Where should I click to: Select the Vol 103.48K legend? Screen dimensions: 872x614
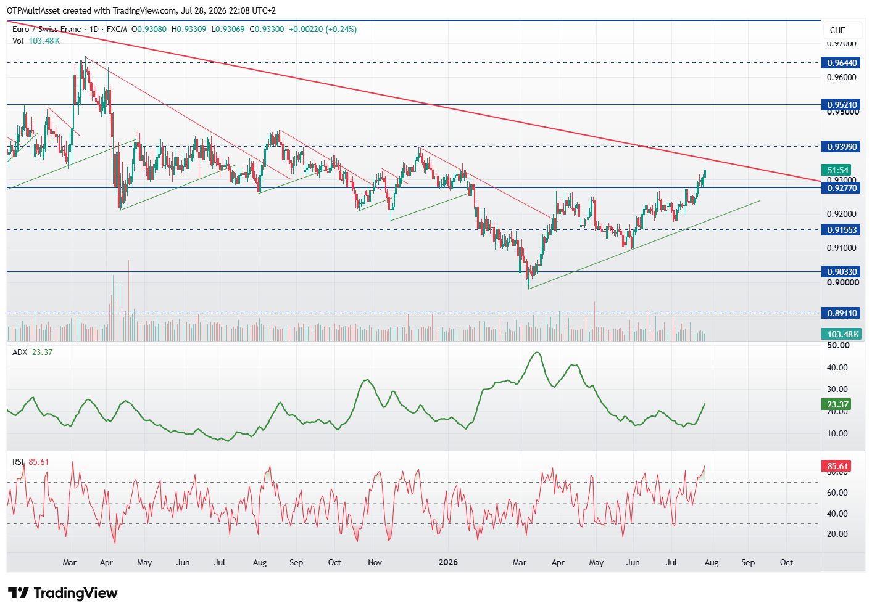point(36,41)
